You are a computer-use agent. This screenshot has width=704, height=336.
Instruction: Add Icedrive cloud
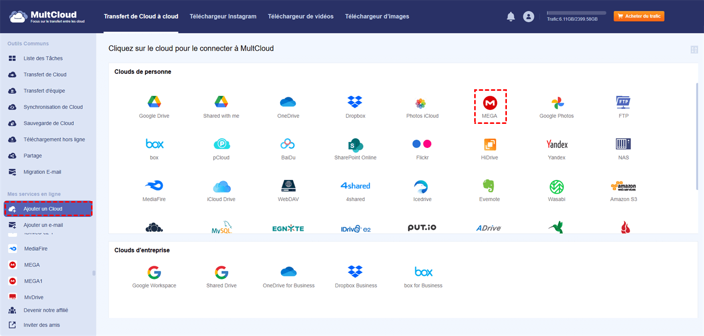point(422,191)
